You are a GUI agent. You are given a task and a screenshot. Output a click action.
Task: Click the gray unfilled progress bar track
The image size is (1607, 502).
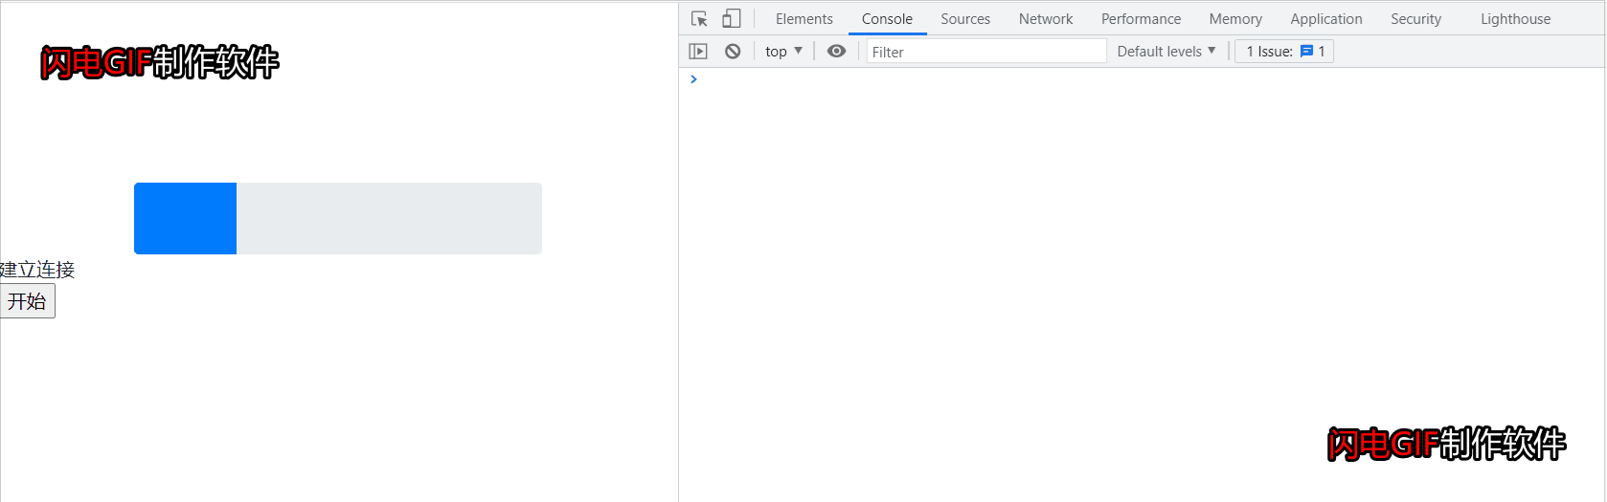pos(389,218)
